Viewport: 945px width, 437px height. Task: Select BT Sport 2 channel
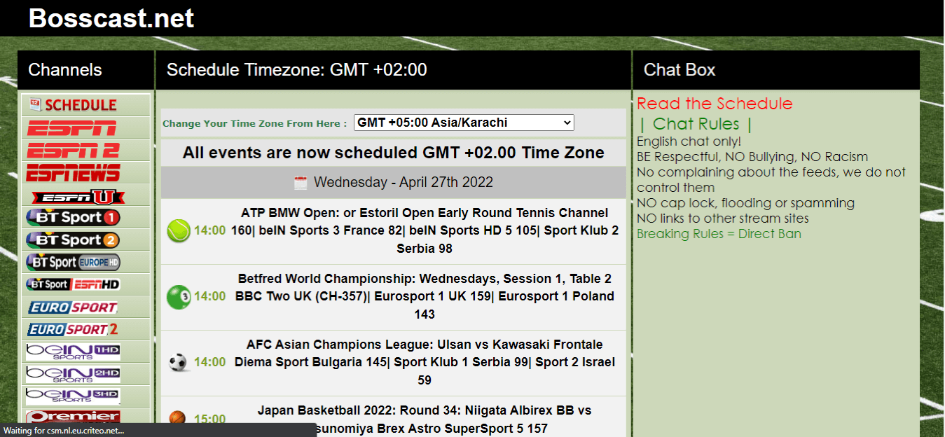click(73, 240)
